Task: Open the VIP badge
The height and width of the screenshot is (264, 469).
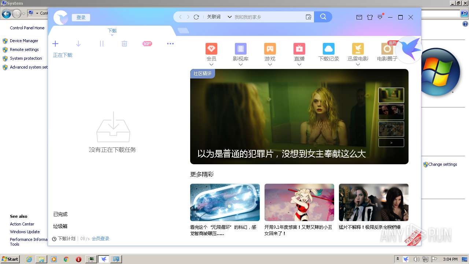Action: [147, 44]
